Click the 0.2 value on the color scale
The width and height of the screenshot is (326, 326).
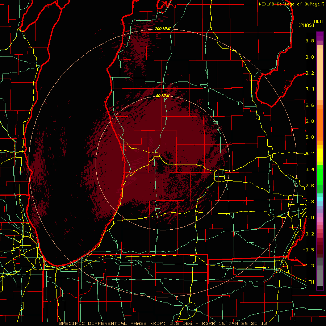tap(310, 234)
